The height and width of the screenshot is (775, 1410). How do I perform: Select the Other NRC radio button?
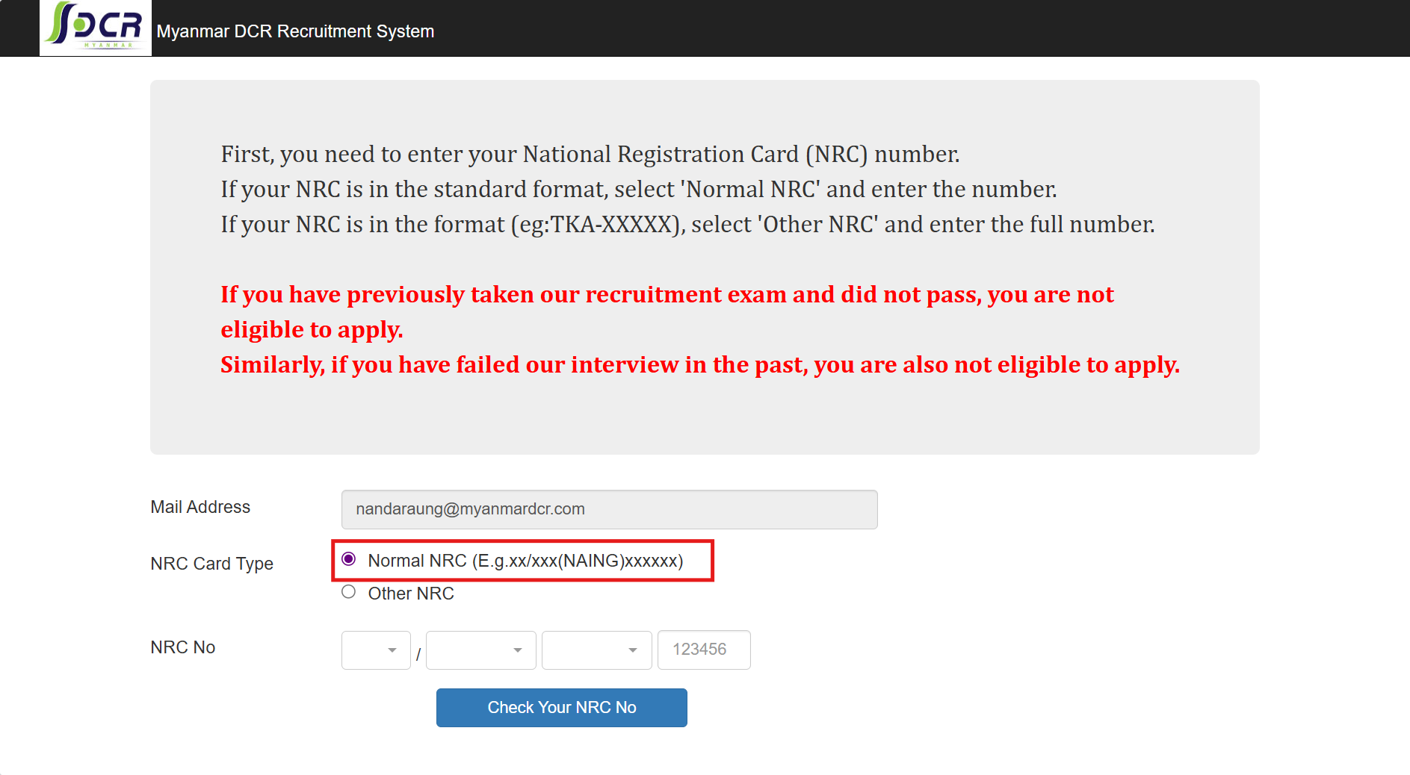(349, 592)
